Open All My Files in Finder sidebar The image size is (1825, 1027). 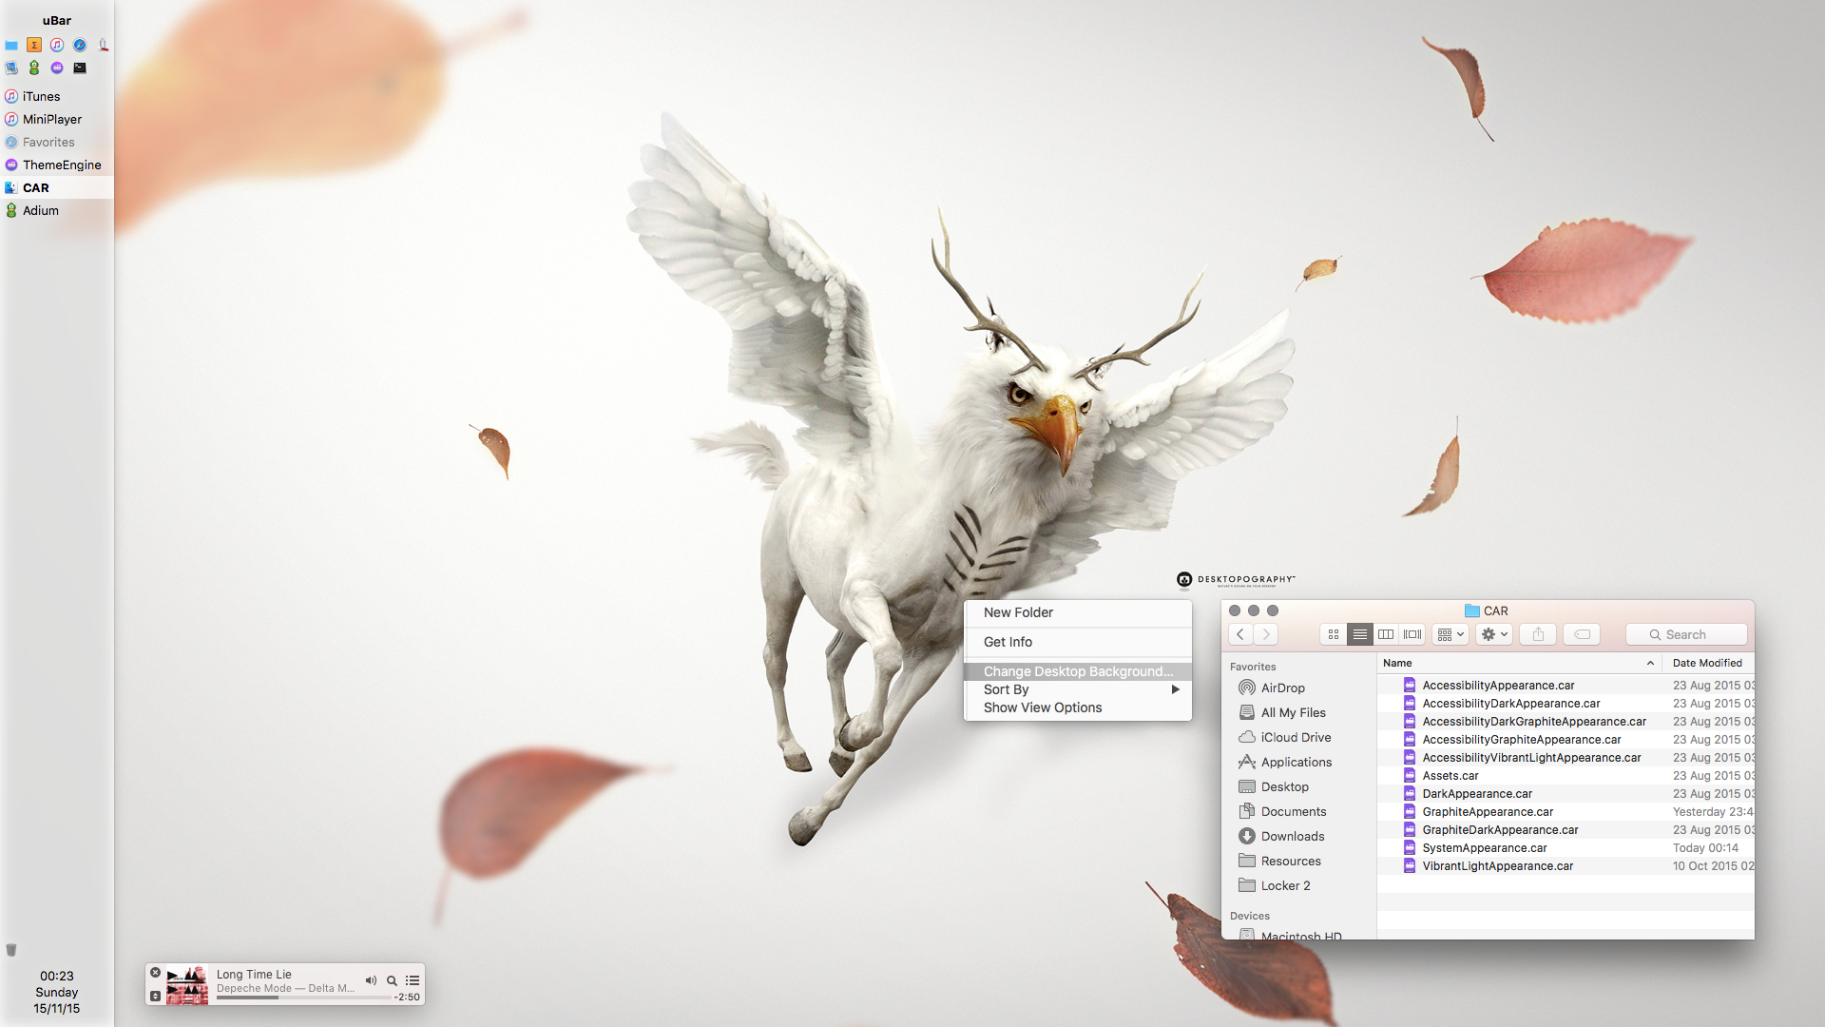(x=1298, y=712)
